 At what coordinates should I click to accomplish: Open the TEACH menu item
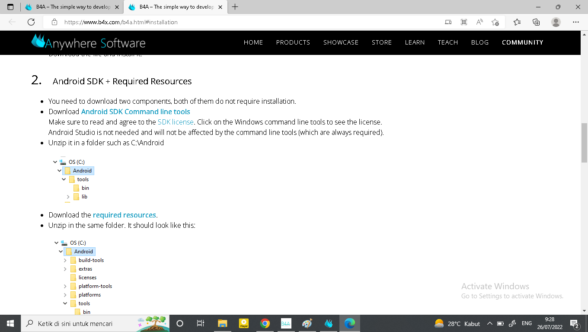pyautogui.click(x=447, y=42)
